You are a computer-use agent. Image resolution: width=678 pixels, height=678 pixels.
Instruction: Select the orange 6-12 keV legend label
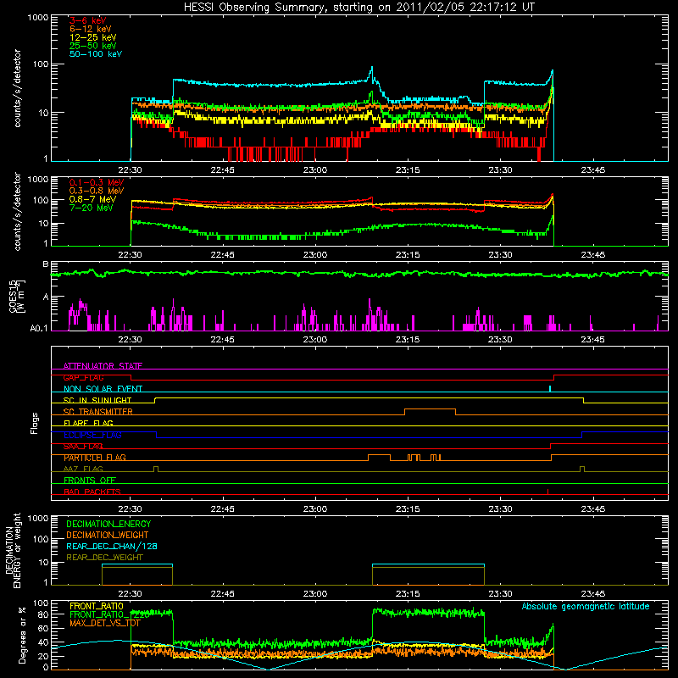click(x=91, y=29)
